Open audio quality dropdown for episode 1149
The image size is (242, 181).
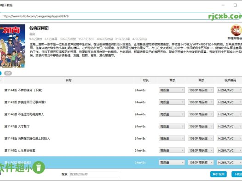(172, 150)
